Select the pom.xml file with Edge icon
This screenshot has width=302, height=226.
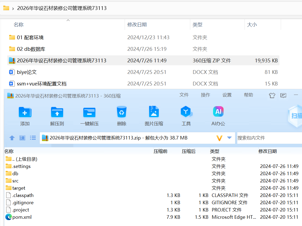[x=19, y=217]
